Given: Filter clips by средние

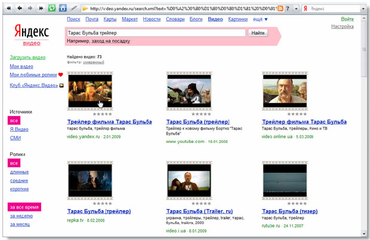Looking at the screenshot, I should 19,180.
